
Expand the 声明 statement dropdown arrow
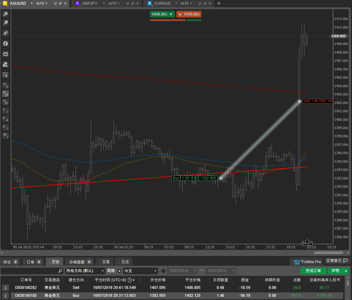346,271
